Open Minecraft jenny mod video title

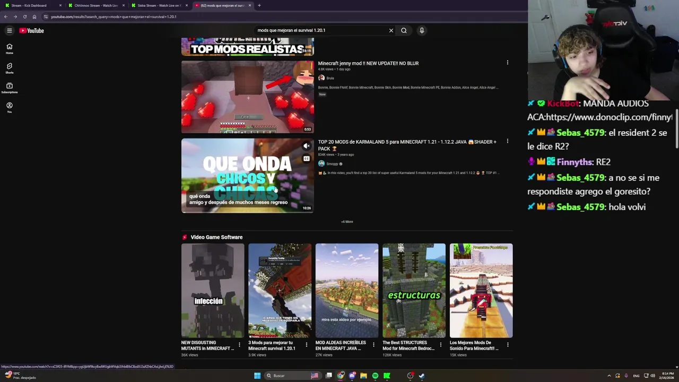pyautogui.click(x=368, y=63)
